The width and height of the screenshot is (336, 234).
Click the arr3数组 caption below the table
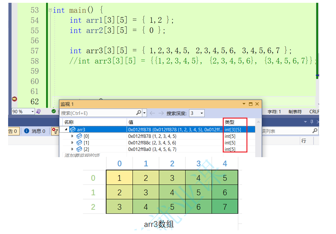[159, 224]
